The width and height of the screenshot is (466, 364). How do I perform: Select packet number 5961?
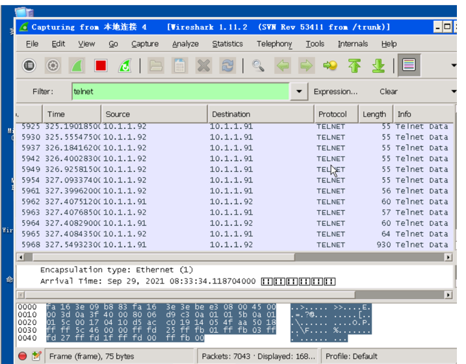click(235, 191)
